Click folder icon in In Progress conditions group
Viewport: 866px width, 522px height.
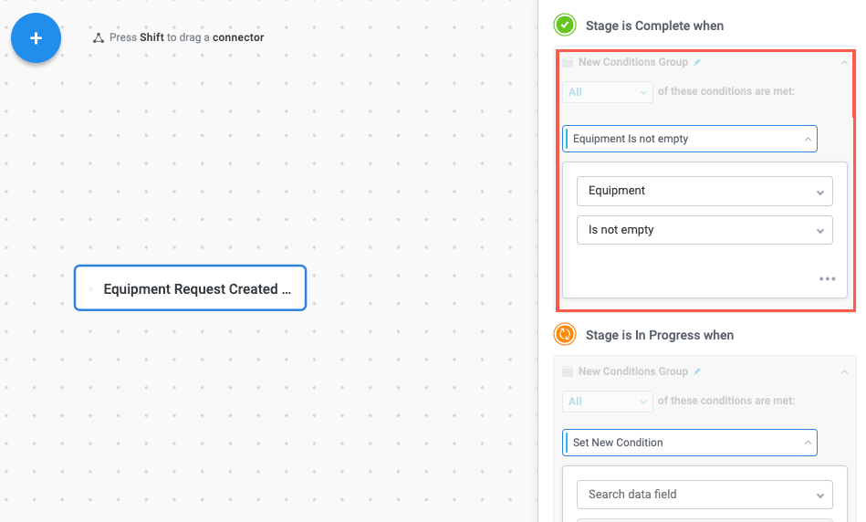pyautogui.click(x=568, y=371)
